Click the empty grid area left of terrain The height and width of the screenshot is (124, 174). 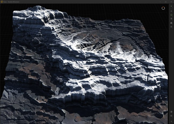tap(5, 40)
